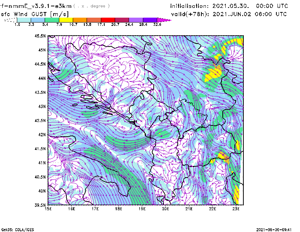Click the legend value "20.7"
Screen dimensions: 300x232
pos(115,24)
